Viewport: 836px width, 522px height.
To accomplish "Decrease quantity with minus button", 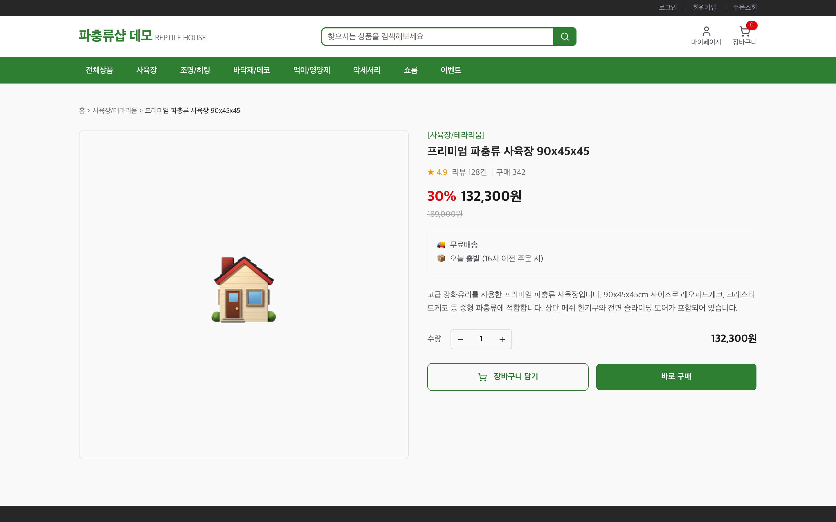I will click(460, 339).
